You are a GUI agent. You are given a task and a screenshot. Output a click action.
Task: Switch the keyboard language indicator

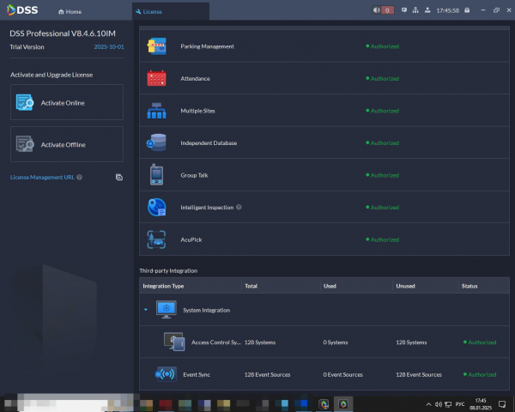[x=460, y=404]
